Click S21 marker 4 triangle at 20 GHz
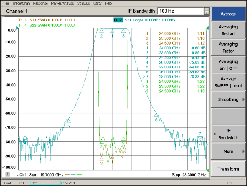This screenshot has width=247, height=186. click(x=25, y=138)
